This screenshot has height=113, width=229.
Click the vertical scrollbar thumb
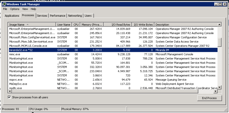point(219,42)
